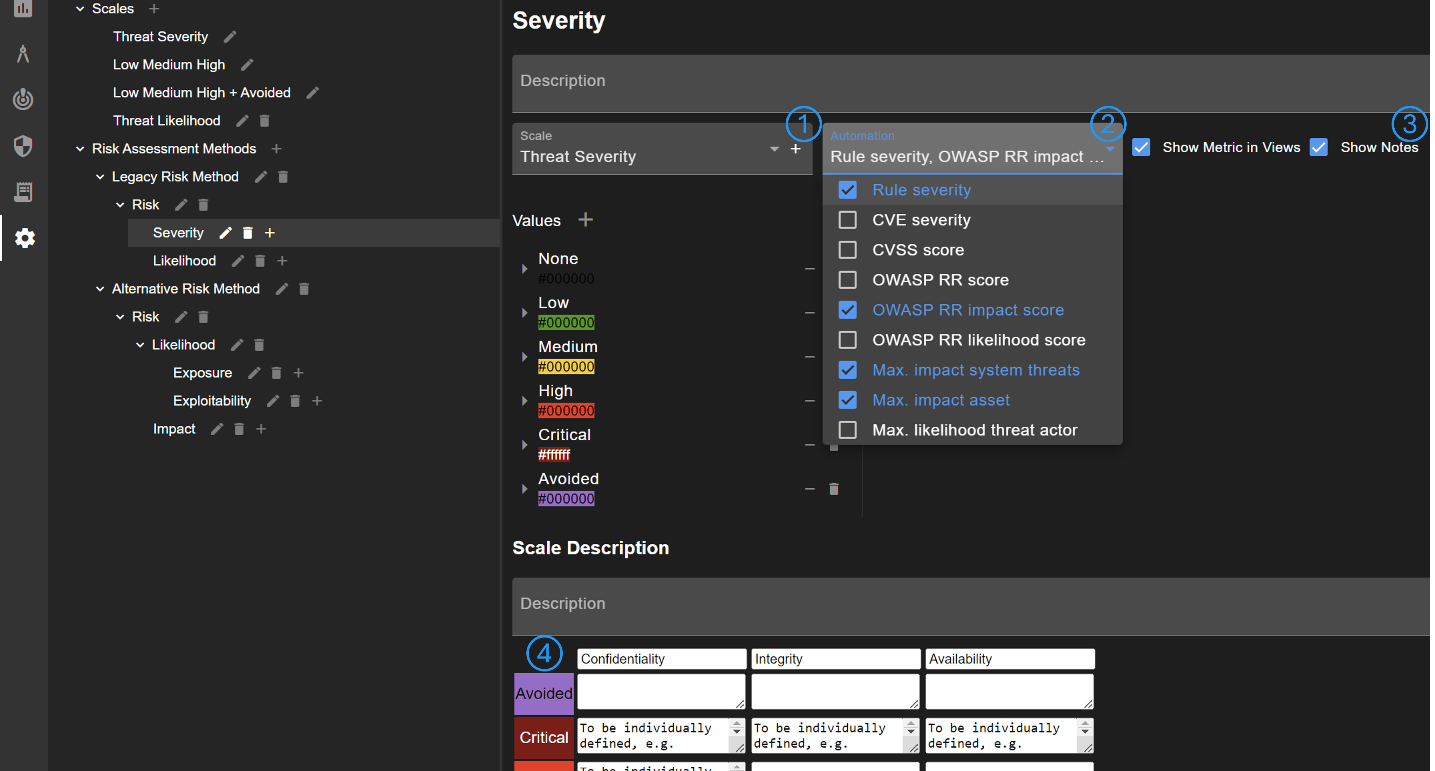1435x771 pixels.
Task: Click the red High color swatch
Action: pyautogui.click(x=566, y=410)
